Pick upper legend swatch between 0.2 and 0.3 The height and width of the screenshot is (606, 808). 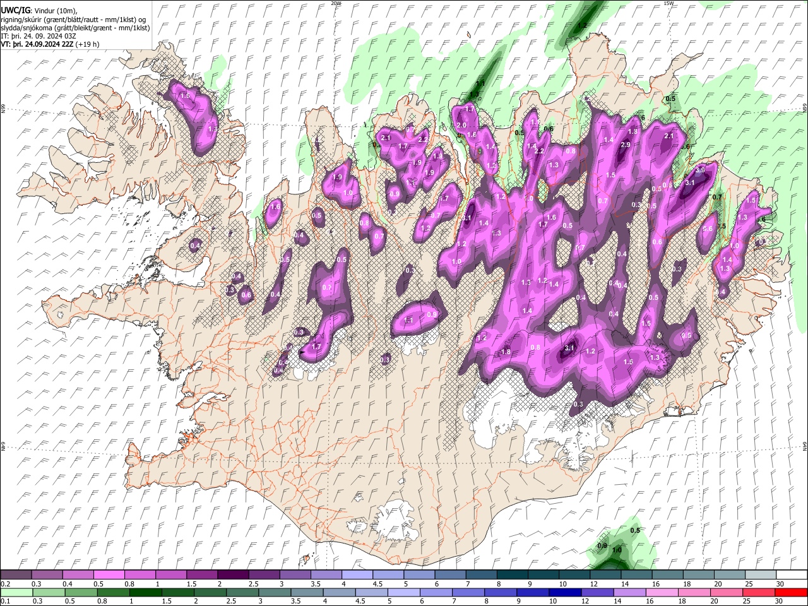point(16,574)
